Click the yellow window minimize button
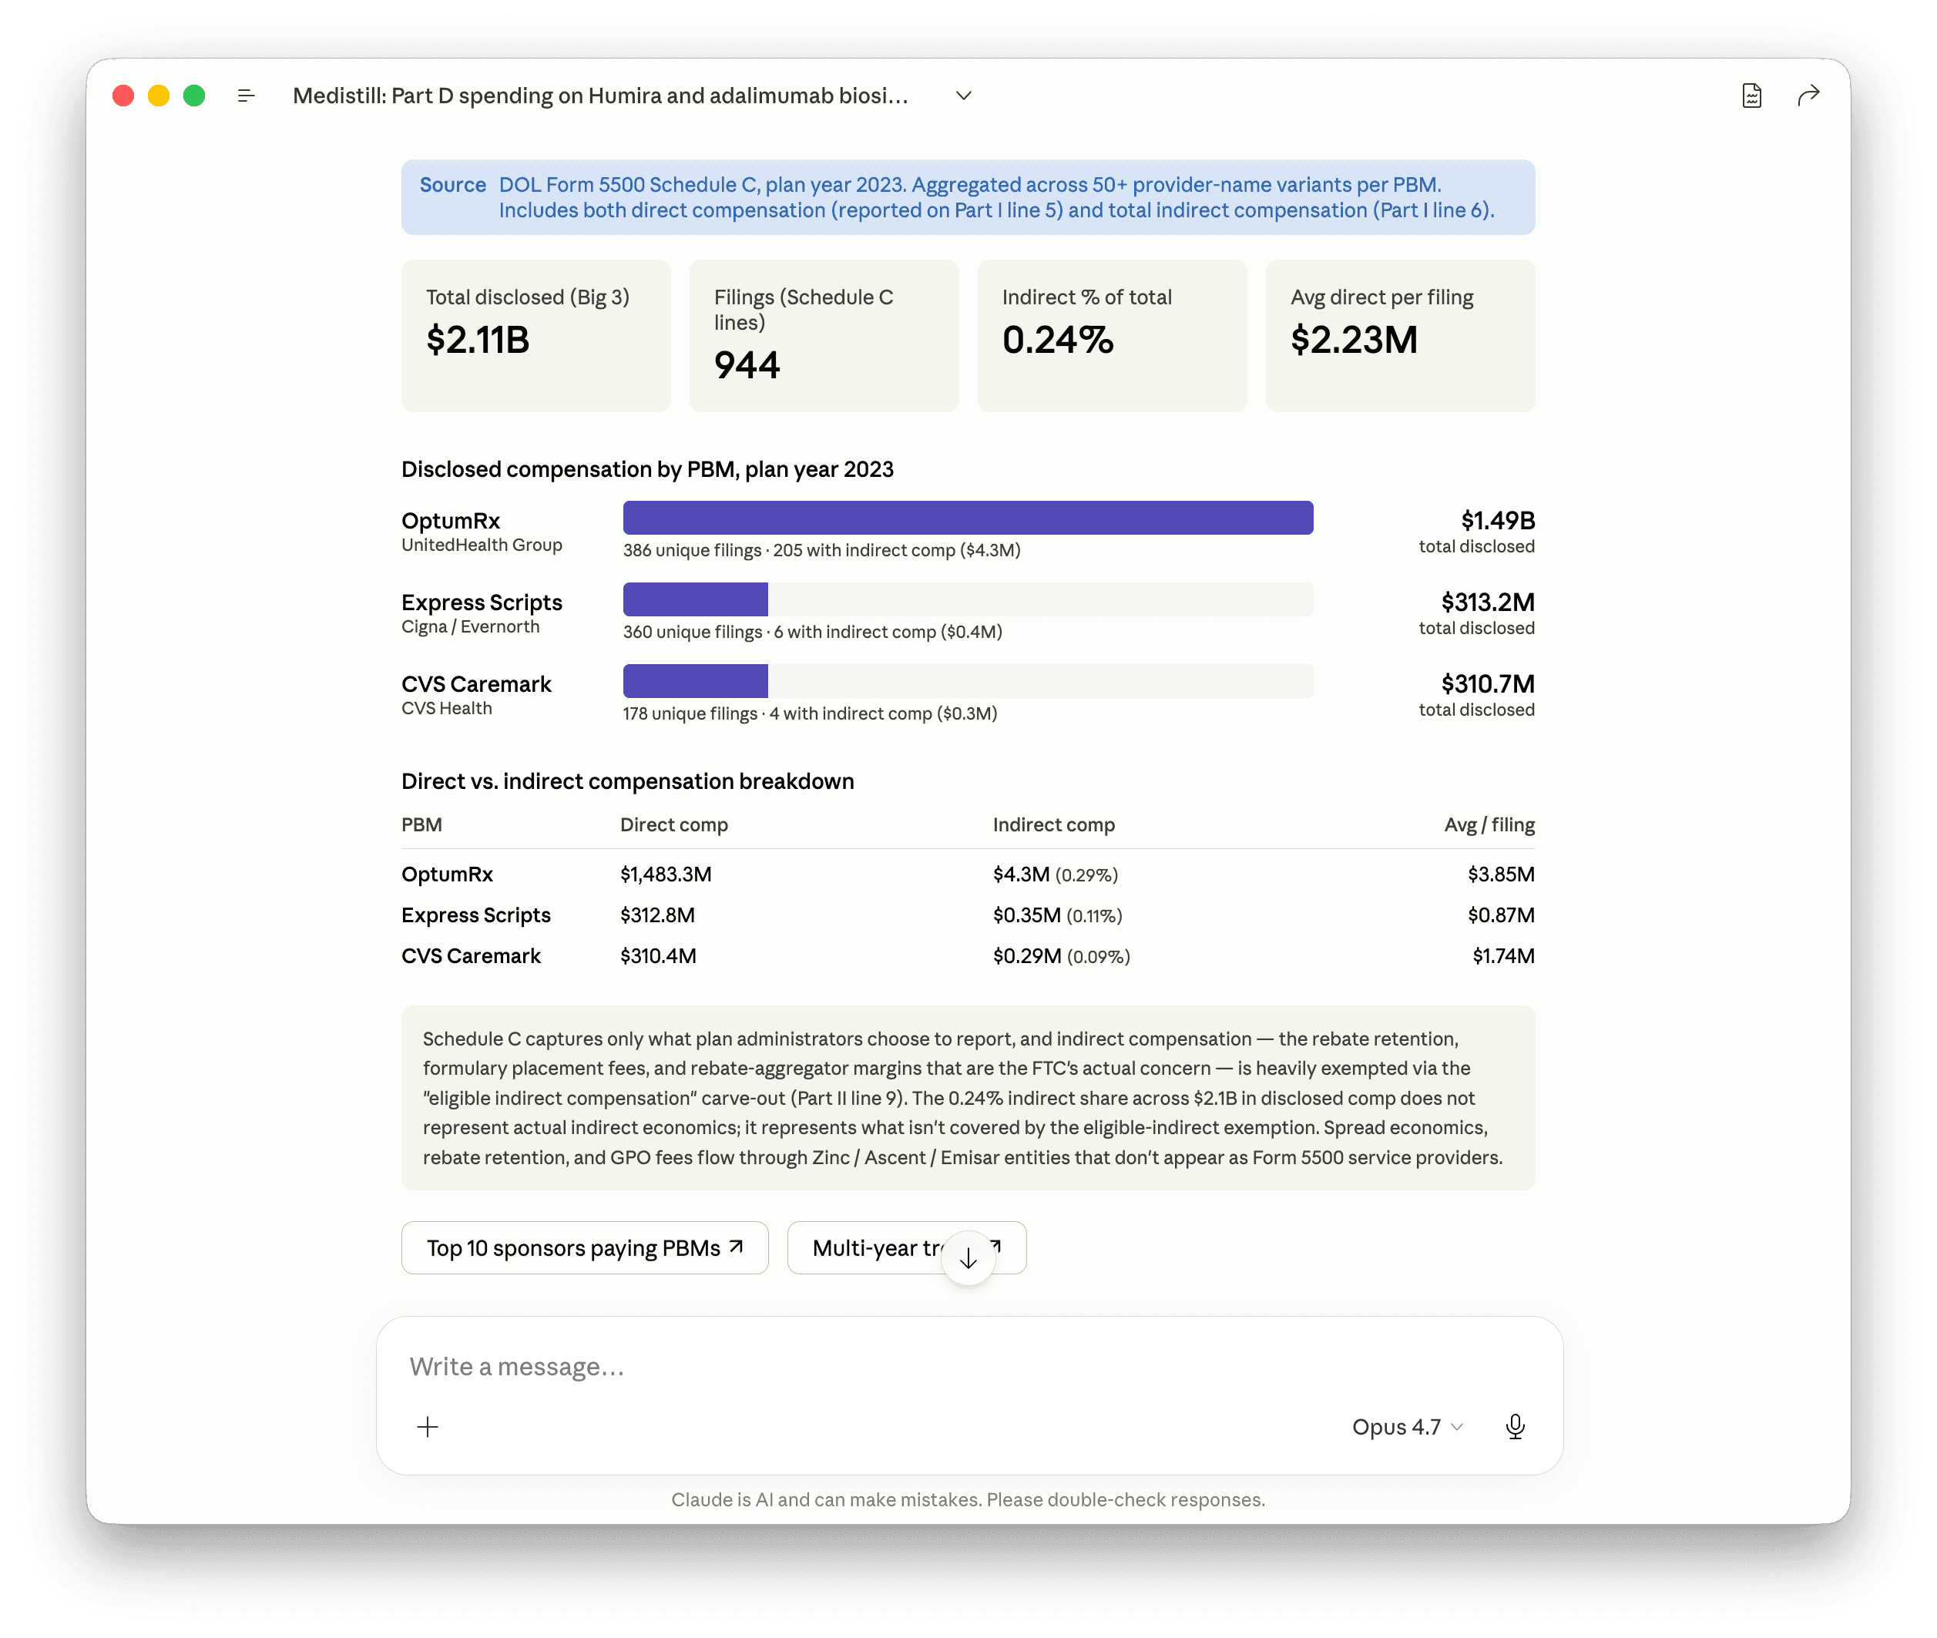Screen dimensions: 1937x1638 pyautogui.click(x=159, y=96)
